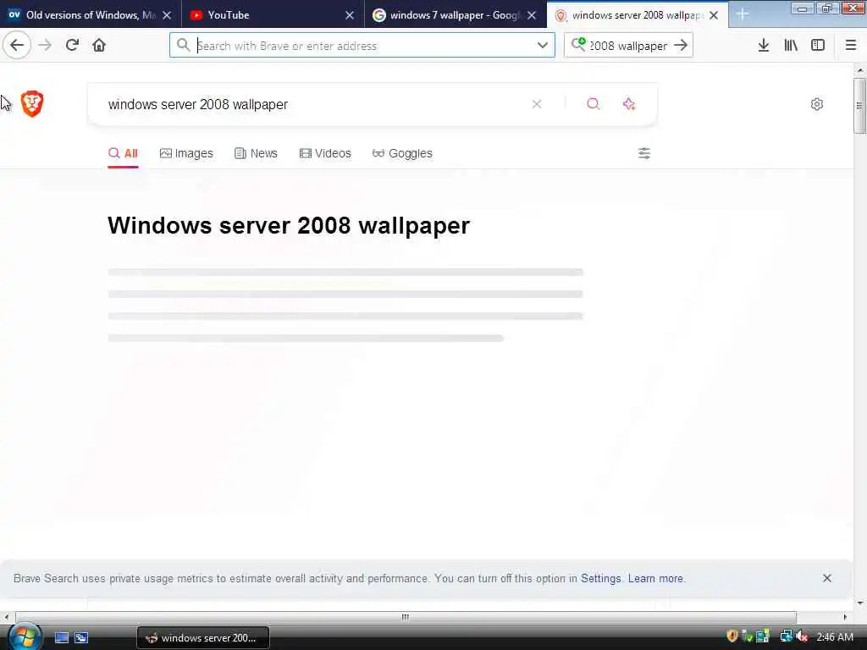This screenshot has height=650, width=867.
Task: Click the network tray icon
Action: [x=786, y=636]
